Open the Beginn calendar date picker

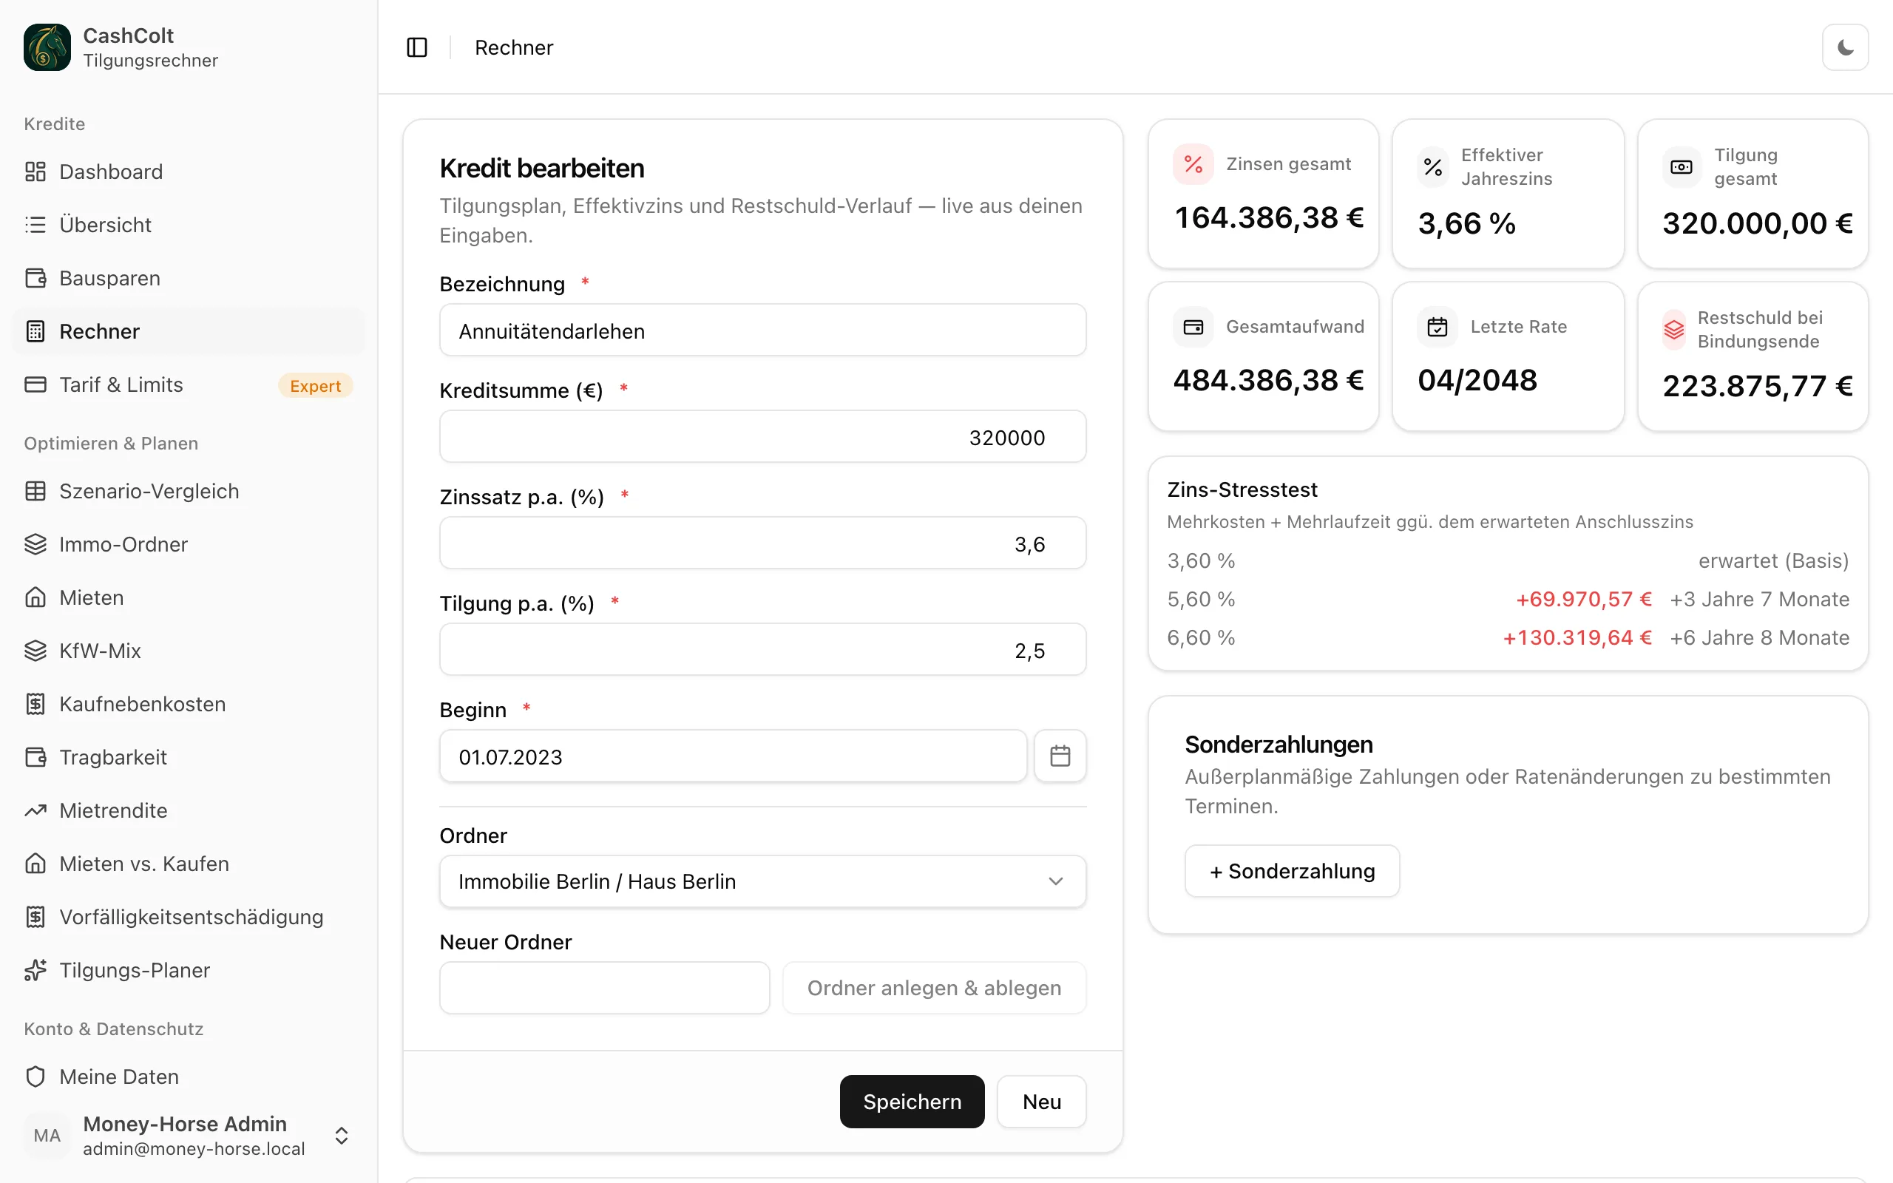pos(1060,756)
